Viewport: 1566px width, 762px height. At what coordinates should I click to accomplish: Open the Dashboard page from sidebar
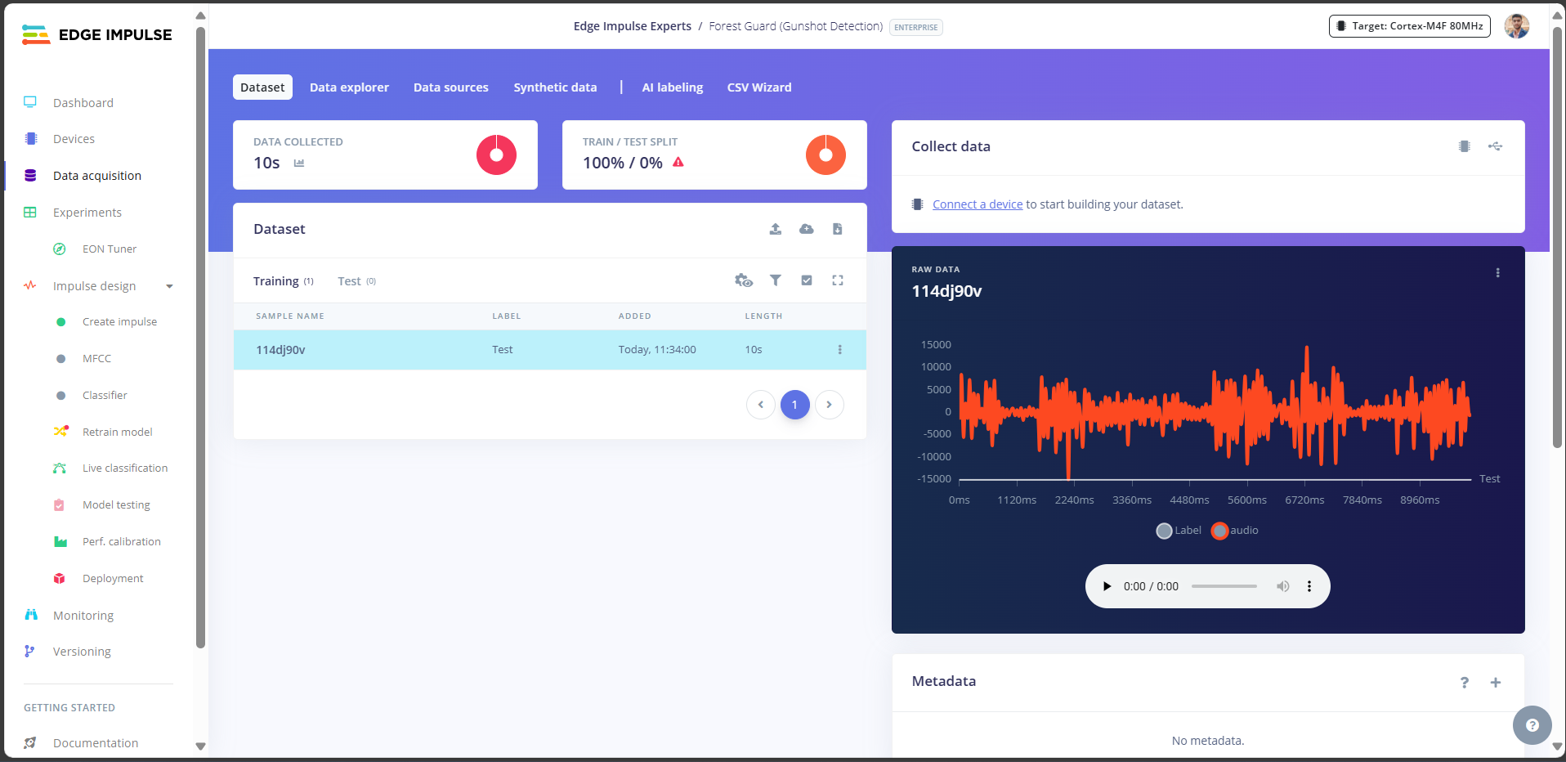[83, 103]
